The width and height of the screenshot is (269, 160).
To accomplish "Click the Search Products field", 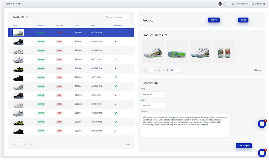I will point(117,17).
